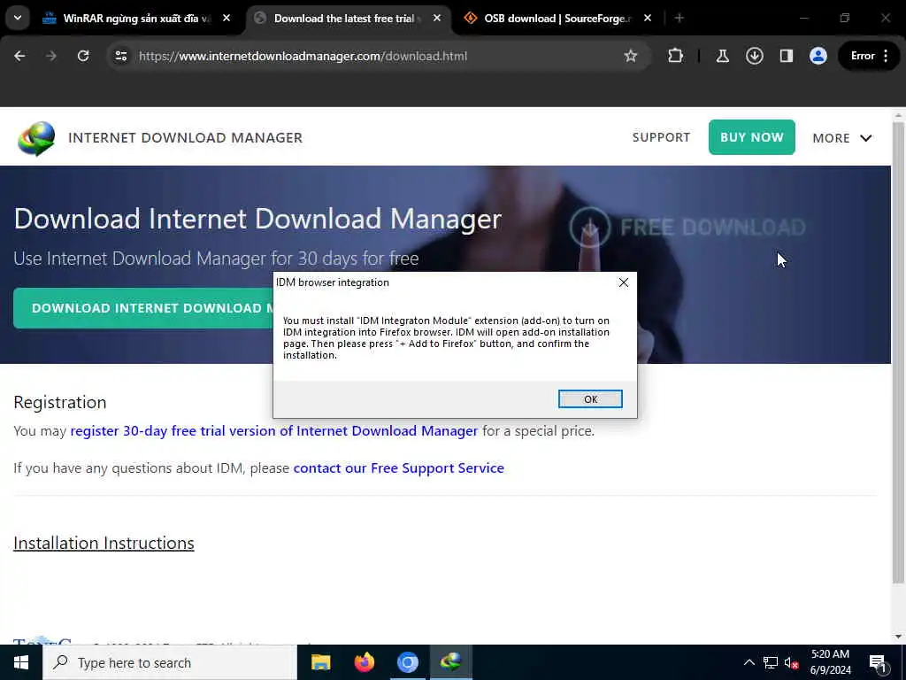The height and width of the screenshot is (680, 906).
Task: Open the muted volume tray icon
Action: [791, 662]
